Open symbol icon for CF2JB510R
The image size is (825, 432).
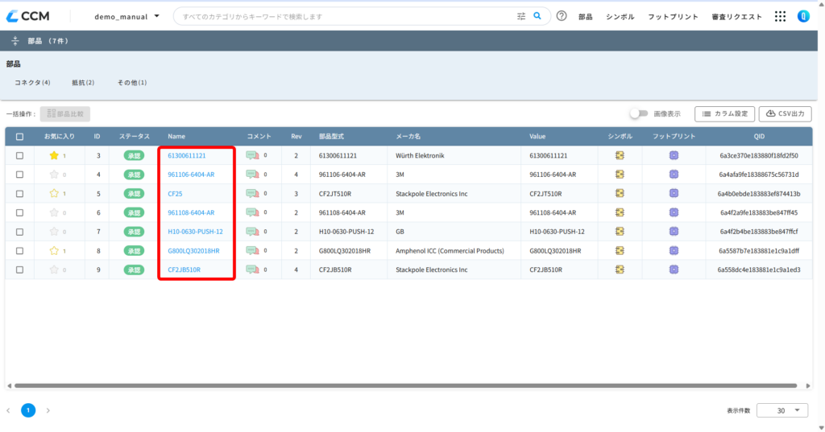coord(620,269)
